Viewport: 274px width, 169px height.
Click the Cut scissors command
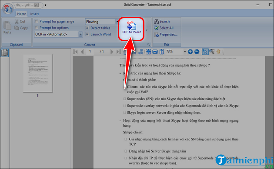20,21
